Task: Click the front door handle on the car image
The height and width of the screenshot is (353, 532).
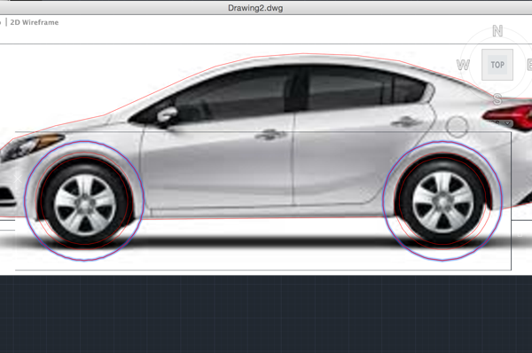Action: click(270, 135)
